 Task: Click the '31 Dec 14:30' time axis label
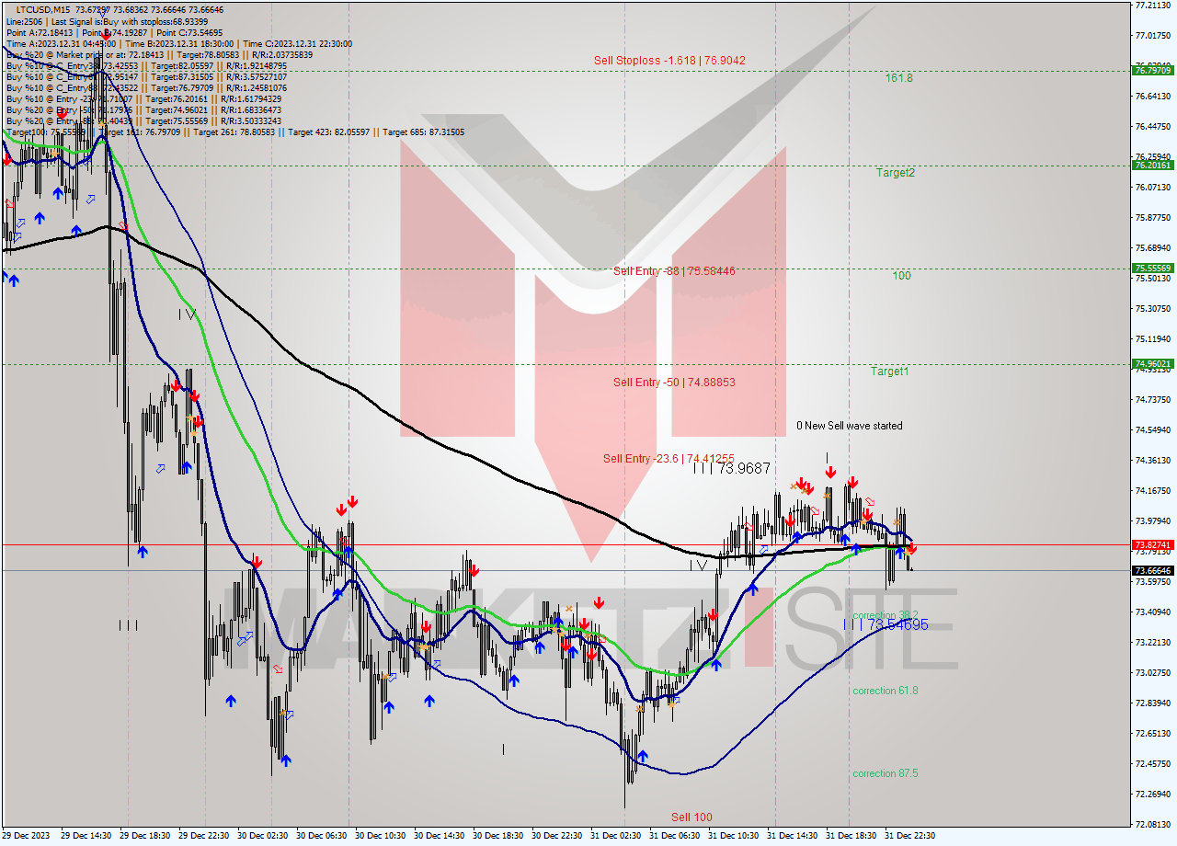[x=792, y=836]
